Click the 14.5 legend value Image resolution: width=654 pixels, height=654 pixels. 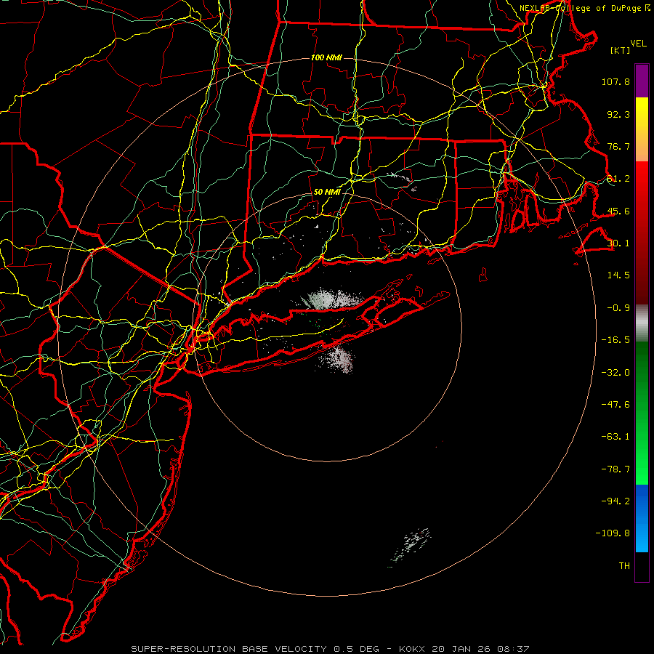click(618, 275)
